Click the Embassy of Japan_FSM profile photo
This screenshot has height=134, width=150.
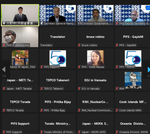pyautogui.click(x=20, y=58)
